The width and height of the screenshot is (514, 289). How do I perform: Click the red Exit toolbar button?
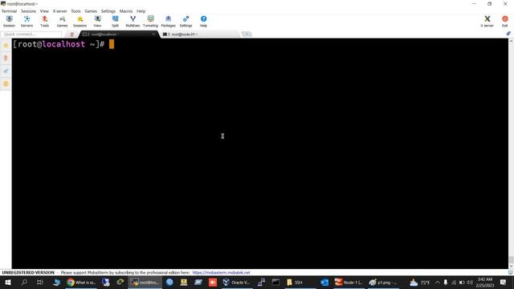coord(505,22)
